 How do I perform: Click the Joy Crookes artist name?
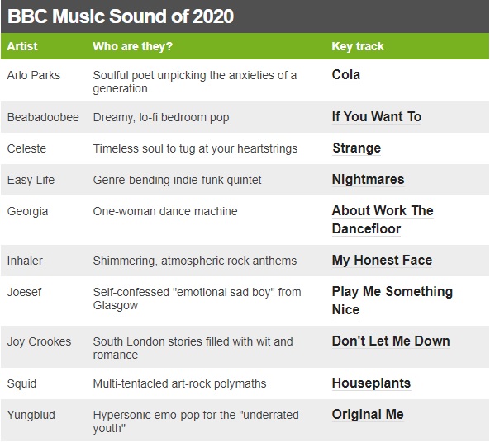click(39, 341)
